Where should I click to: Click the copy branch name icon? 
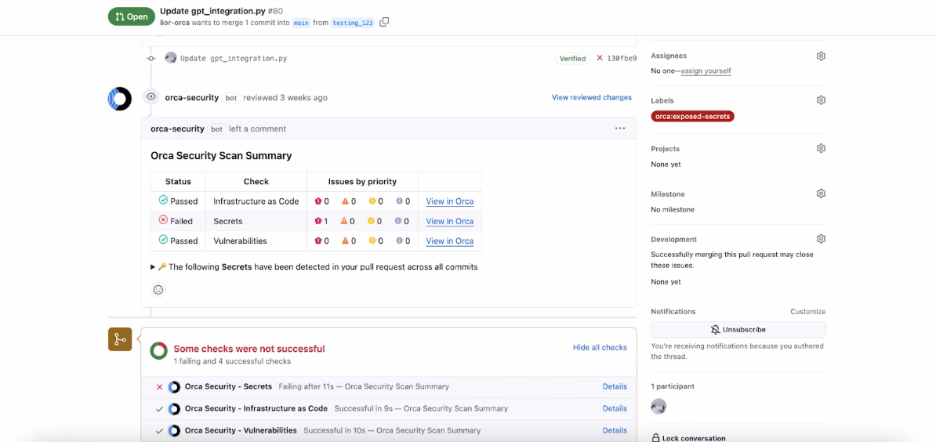pyautogui.click(x=384, y=23)
